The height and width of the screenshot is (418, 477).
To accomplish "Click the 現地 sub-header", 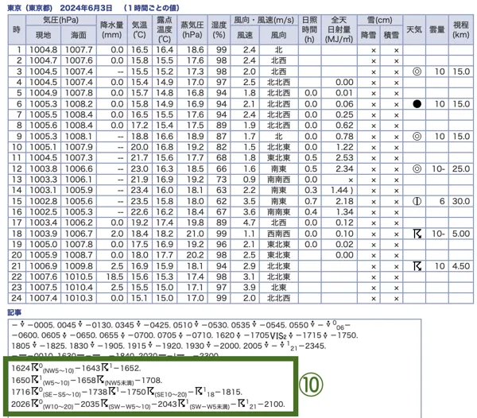I will pyautogui.click(x=43, y=35).
